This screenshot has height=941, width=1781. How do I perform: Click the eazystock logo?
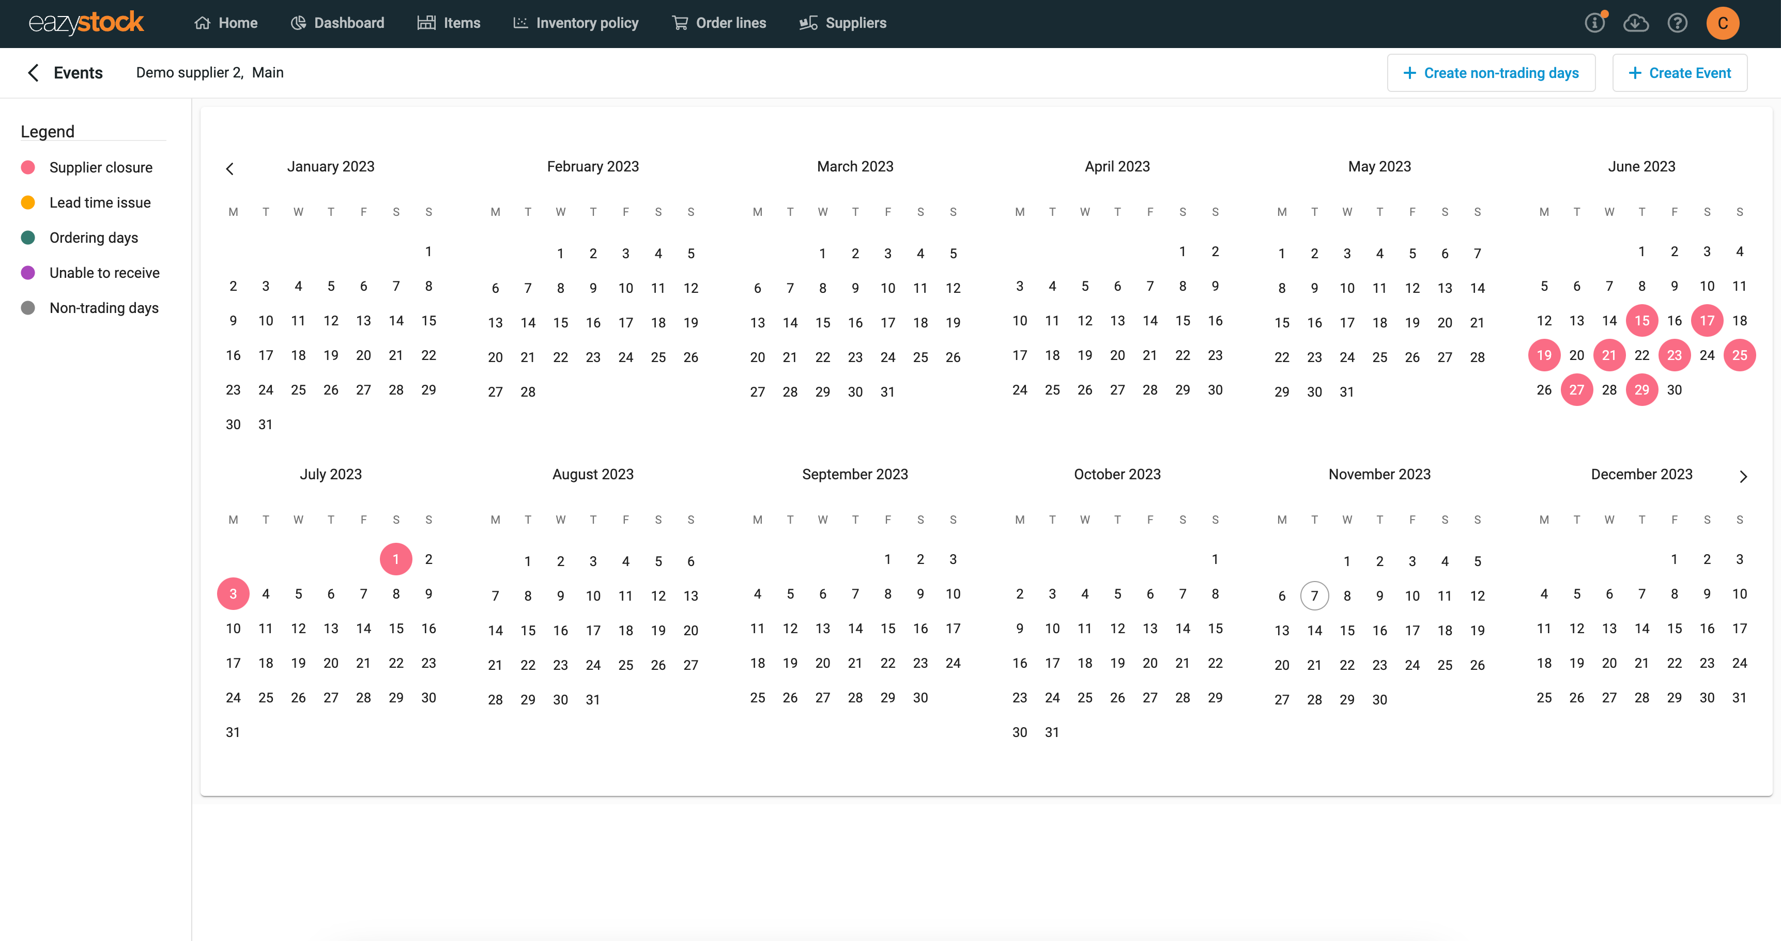(86, 23)
